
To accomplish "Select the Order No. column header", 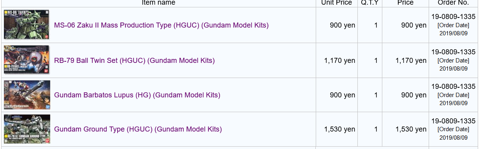I will 453,3.
